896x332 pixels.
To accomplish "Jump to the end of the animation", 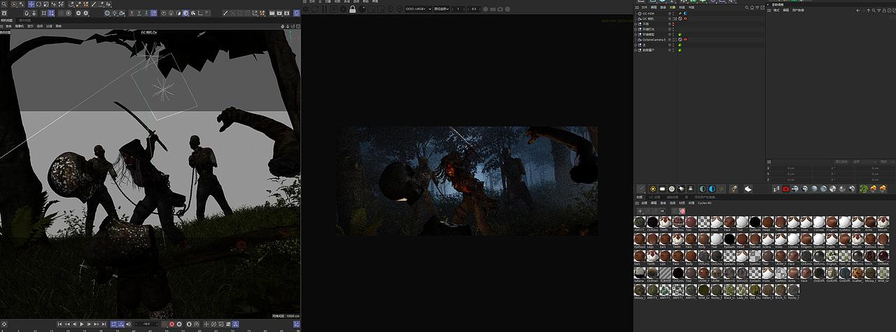I will point(104,324).
